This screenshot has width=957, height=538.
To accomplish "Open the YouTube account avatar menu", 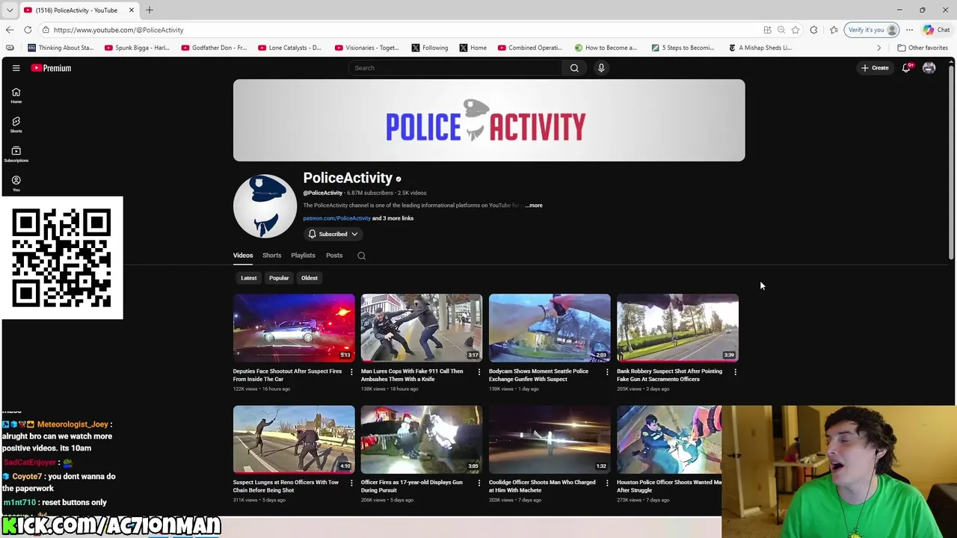I will click(929, 68).
